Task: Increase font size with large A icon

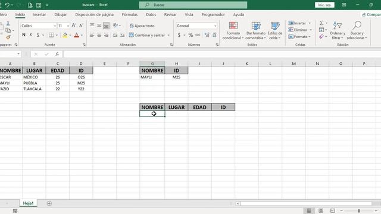Action: [74, 26]
